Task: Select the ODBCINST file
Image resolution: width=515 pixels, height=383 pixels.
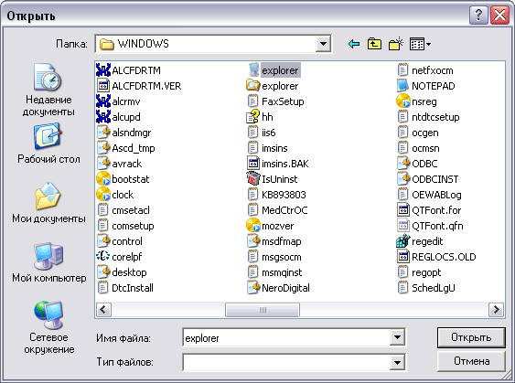Action: [x=428, y=179]
